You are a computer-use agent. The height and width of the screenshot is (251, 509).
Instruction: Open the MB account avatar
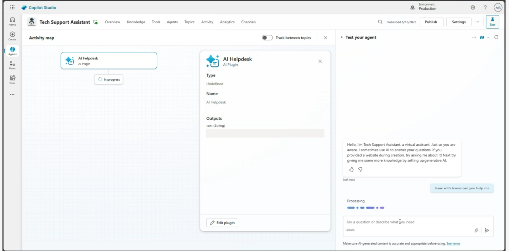(498, 7)
